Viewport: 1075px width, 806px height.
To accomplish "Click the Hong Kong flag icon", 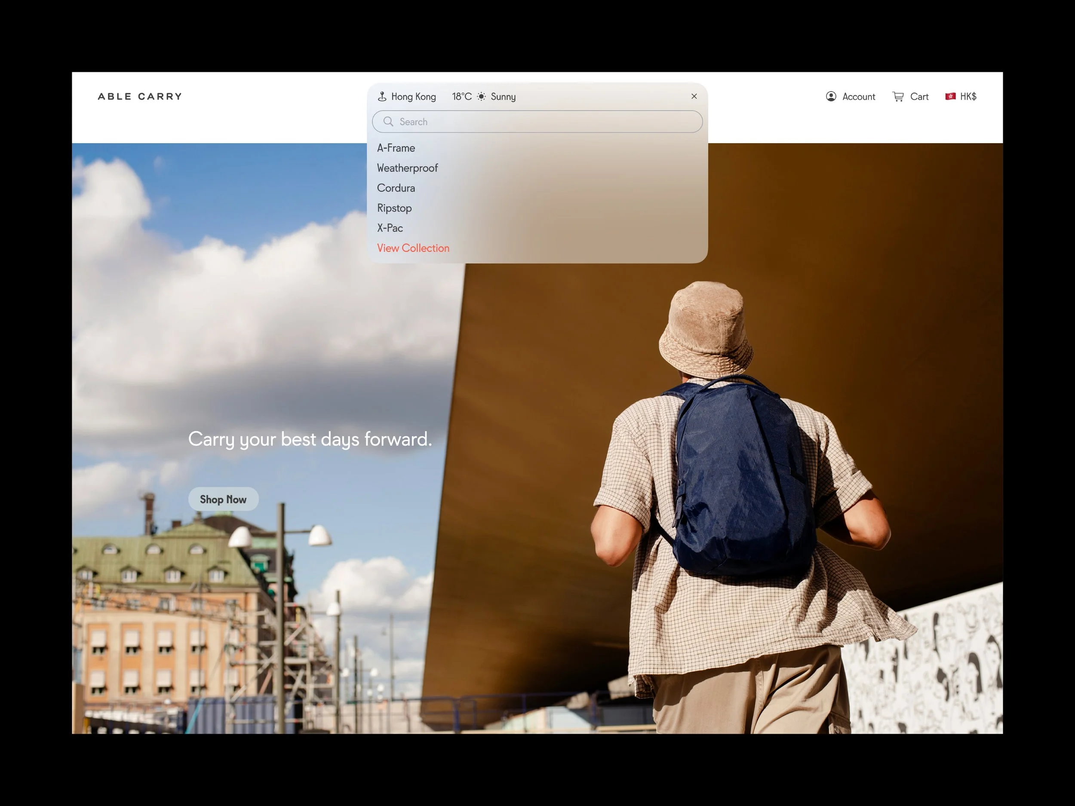I will click(950, 97).
